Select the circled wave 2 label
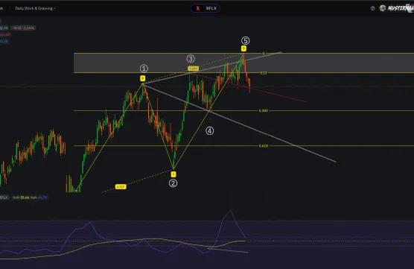Screen dimensions: 414x269 coord(173,183)
